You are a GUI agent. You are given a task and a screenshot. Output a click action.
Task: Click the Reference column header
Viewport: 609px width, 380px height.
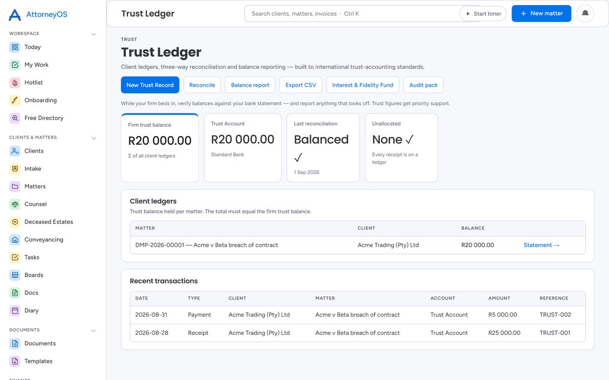tap(554, 298)
